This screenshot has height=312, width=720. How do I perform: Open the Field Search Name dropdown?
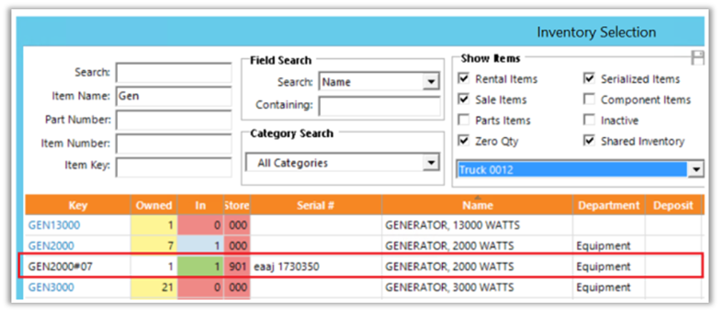pos(430,82)
